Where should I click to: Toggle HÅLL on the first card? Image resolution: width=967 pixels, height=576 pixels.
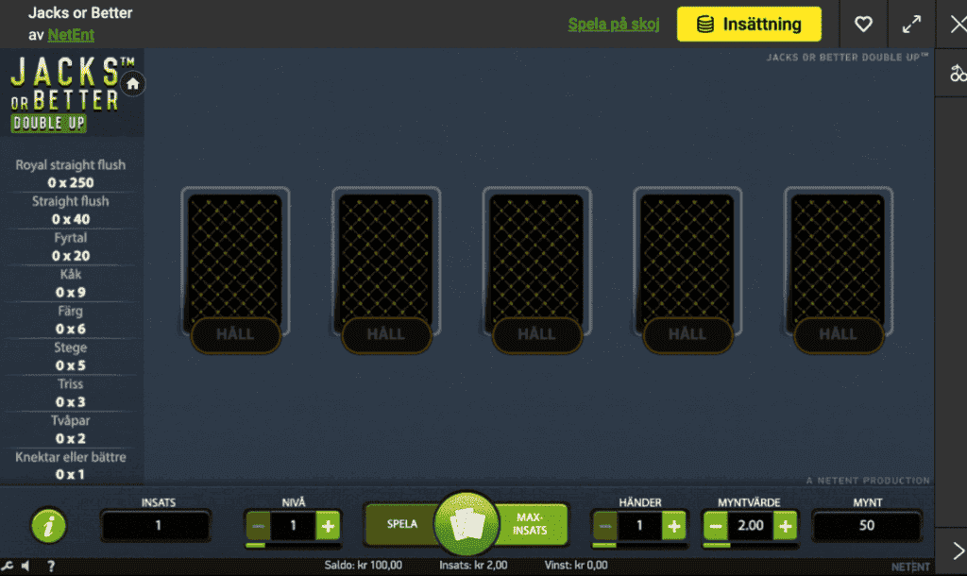[235, 334]
